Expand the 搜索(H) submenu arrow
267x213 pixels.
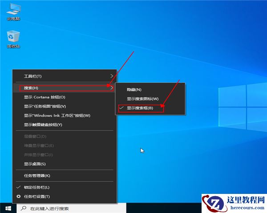coord(112,88)
